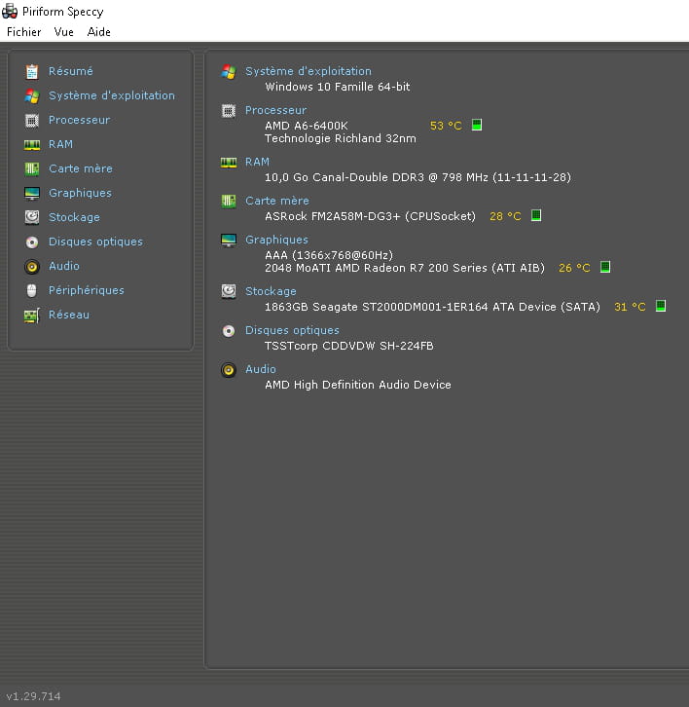This screenshot has height=707, width=689.
Task: Click the Résumé clipboard icon in sidebar
Action: click(x=32, y=71)
